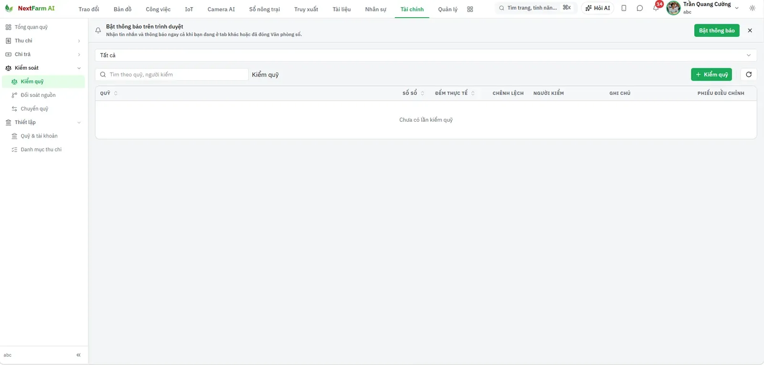Open the Camera AI tab

[221, 9]
